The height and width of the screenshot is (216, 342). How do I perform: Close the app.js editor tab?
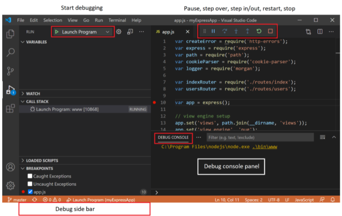click(x=187, y=32)
